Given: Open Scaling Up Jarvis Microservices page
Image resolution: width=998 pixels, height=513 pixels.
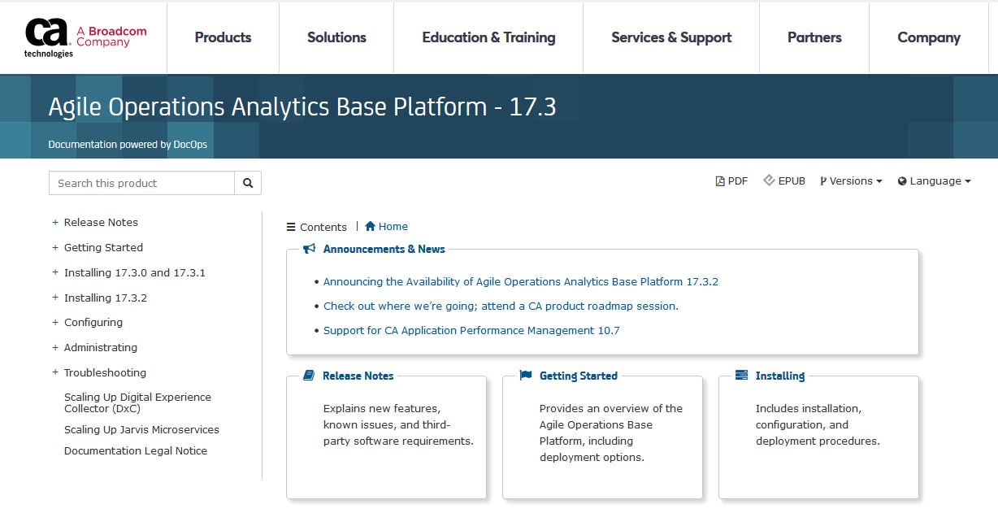Looking at the screenshot, I should [141, 430].
